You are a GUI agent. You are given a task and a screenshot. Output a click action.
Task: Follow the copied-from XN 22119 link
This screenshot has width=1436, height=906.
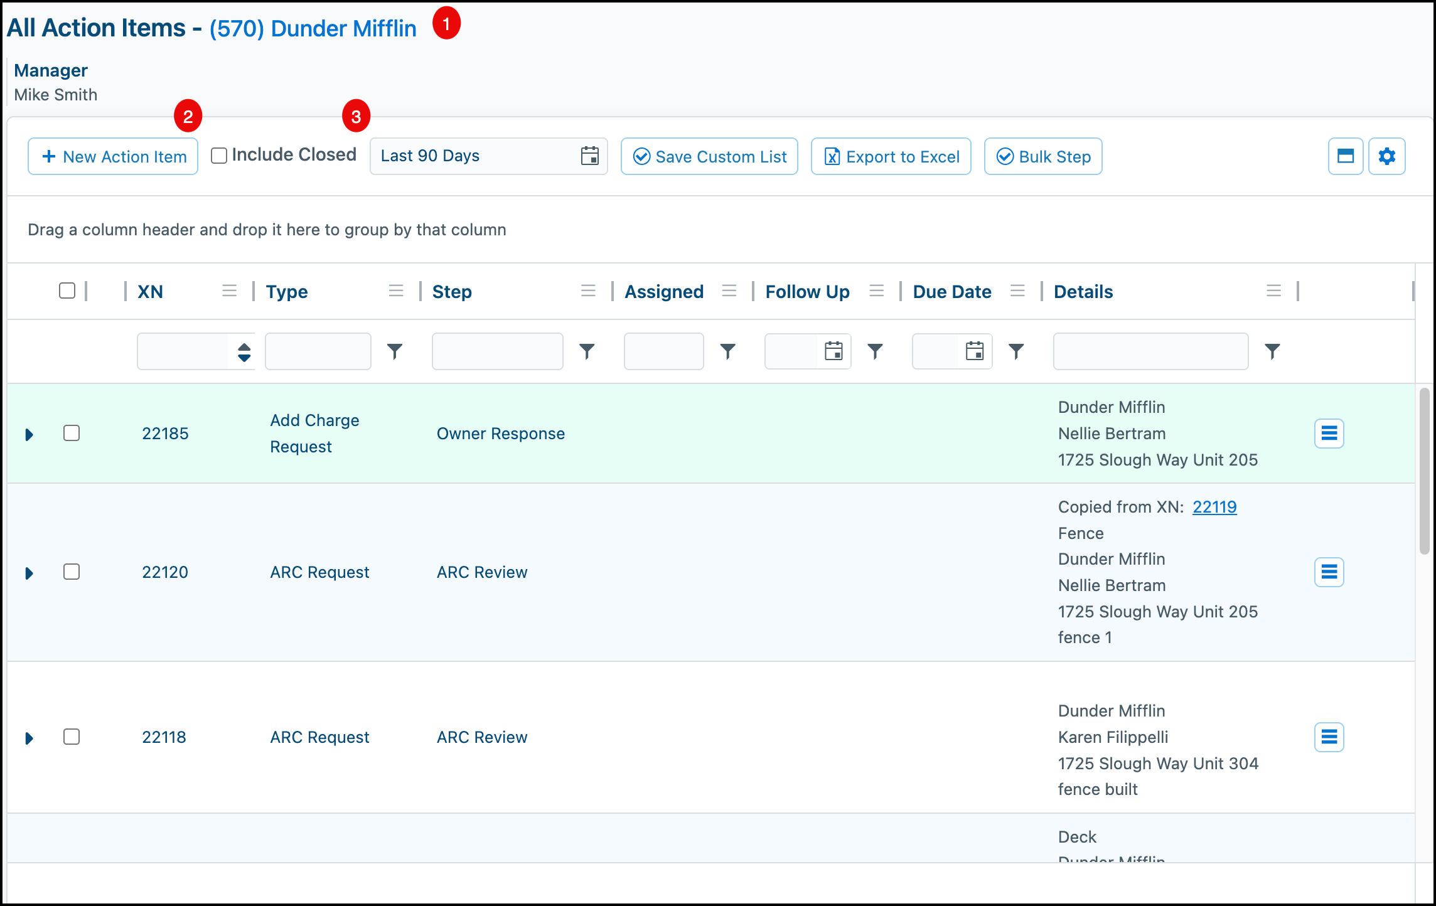click(x=1214, y=507)
